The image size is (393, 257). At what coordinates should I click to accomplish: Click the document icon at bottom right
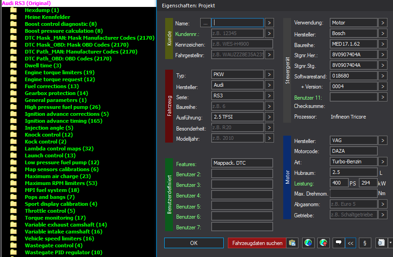click(381, 243)
